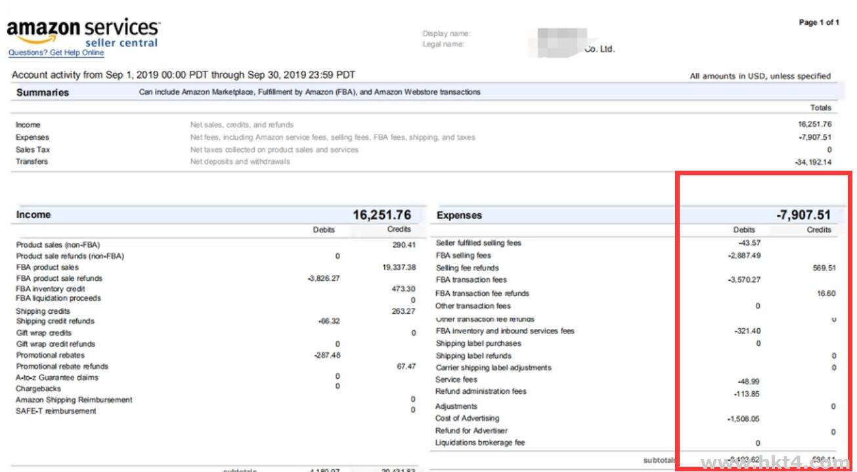Click the 'FBA transaction fees' row label
The width and height of the screenshot is (857, 472).
point(471,280)
